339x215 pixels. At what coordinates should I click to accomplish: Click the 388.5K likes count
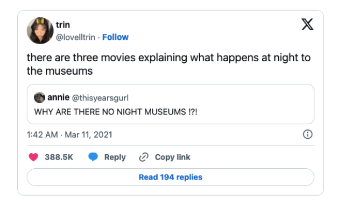[59, 157]
